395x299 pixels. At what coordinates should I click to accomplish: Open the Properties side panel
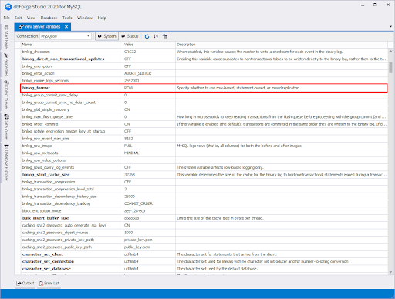tap(6, 65)
